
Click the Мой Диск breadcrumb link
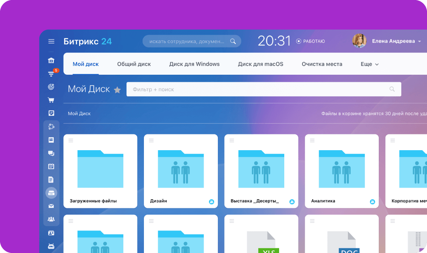(79, 113)
